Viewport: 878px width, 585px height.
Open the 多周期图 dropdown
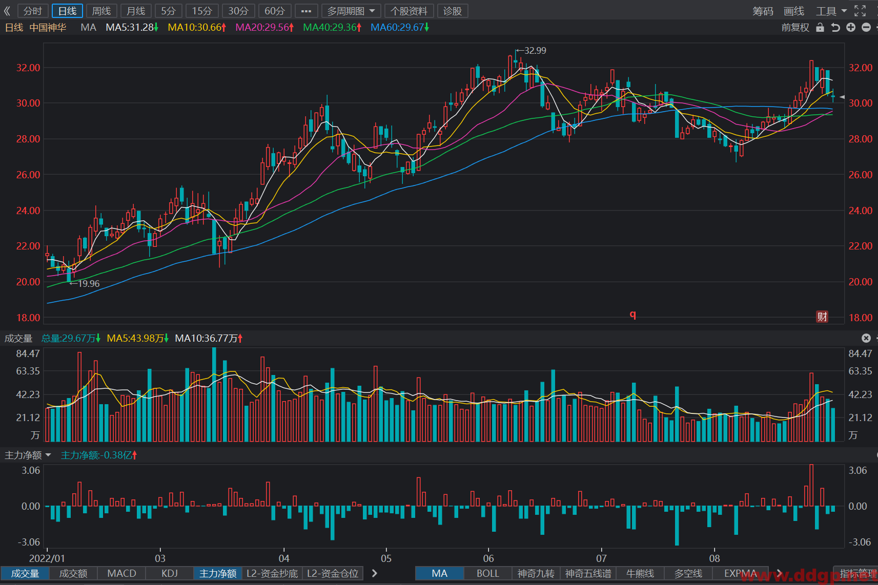coord(351,11)
